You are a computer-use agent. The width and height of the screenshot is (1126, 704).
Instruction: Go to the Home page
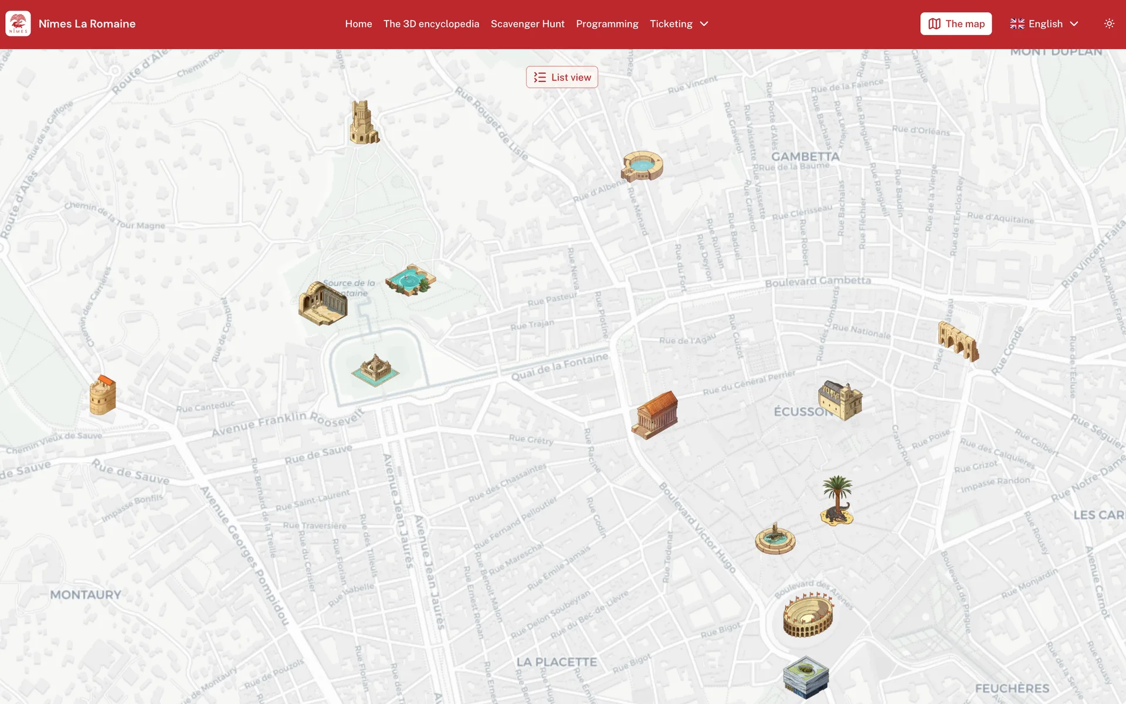358,24
